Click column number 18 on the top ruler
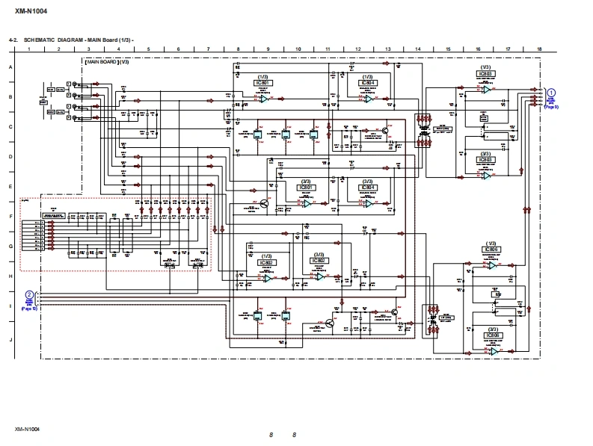 coord(538,49)
